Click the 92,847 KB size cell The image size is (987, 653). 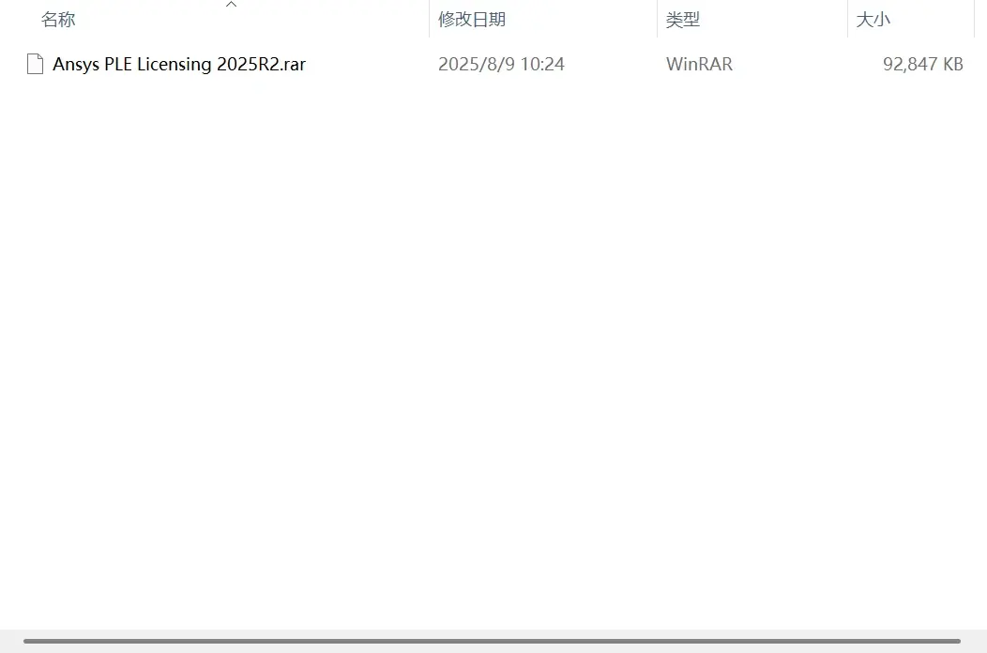click(923, 64)
